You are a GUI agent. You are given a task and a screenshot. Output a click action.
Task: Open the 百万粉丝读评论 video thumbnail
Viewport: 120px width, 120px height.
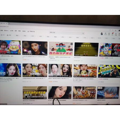61,49
